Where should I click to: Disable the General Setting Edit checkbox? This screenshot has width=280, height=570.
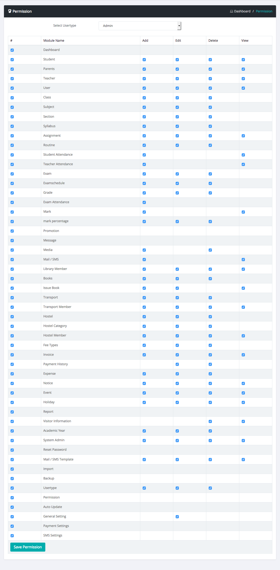pos(177,517)
